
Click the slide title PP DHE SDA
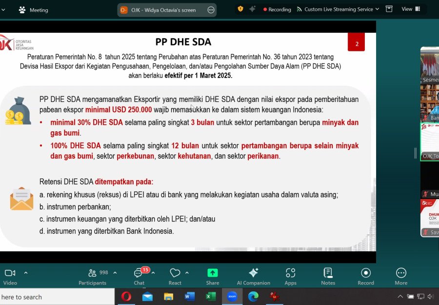183,42
